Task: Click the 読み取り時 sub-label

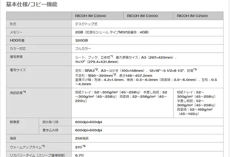Action: [x=55, y=122]
